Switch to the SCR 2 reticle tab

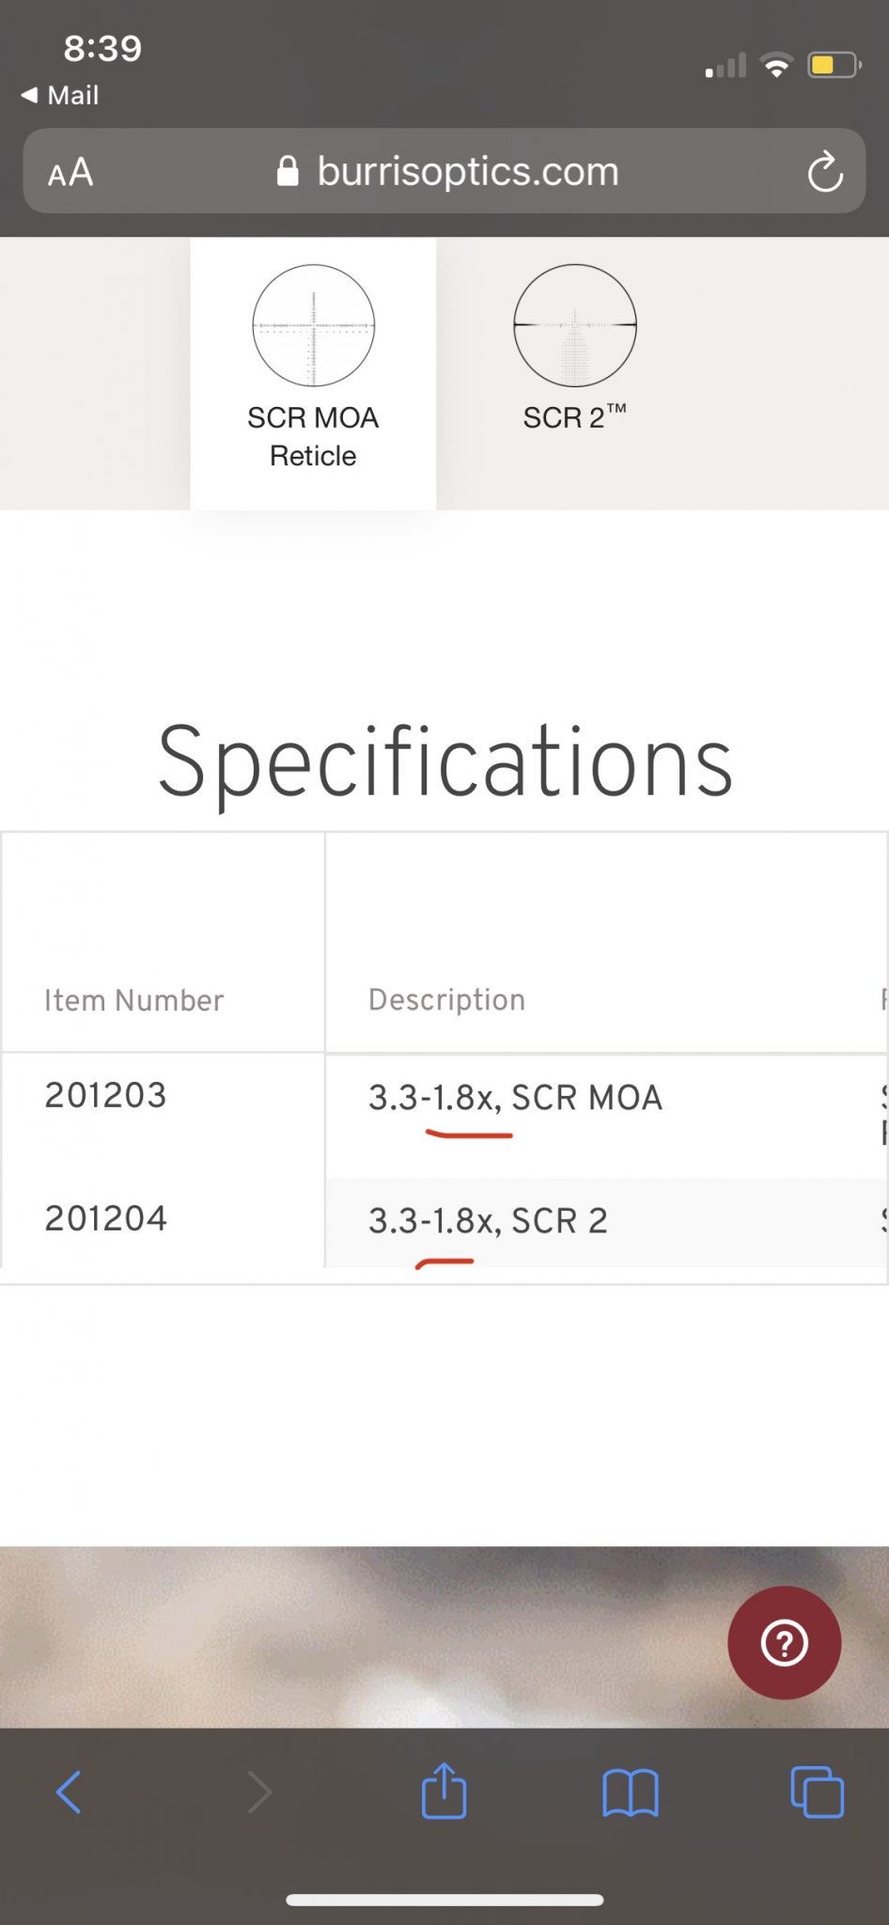click(x=574, y=417)
